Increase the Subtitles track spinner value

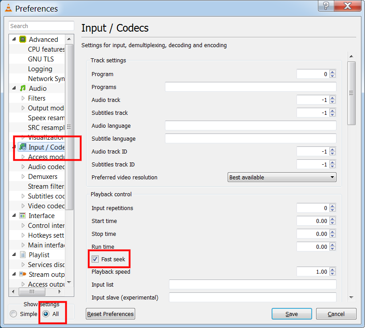[333, 111]
